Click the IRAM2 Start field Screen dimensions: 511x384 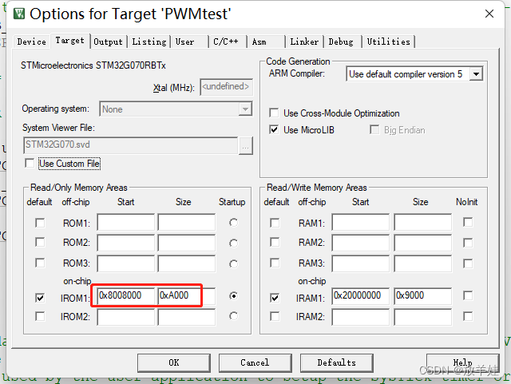[x=361, y=317]
